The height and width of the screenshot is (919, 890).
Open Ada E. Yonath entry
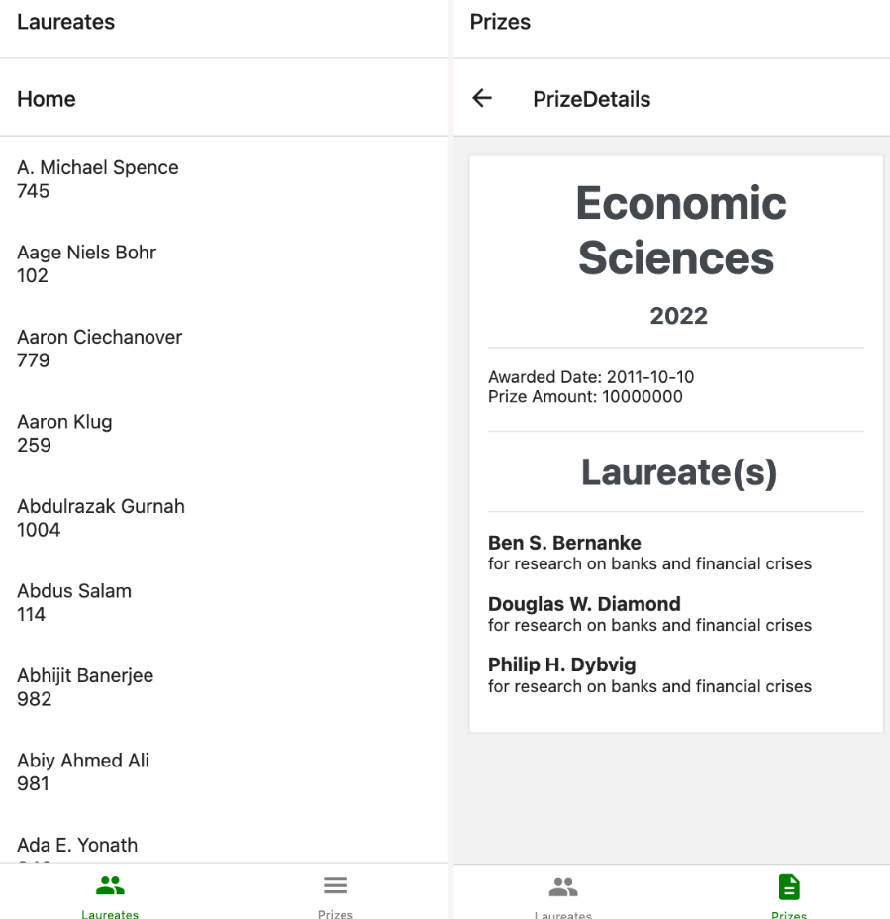(x=77, y=846)
